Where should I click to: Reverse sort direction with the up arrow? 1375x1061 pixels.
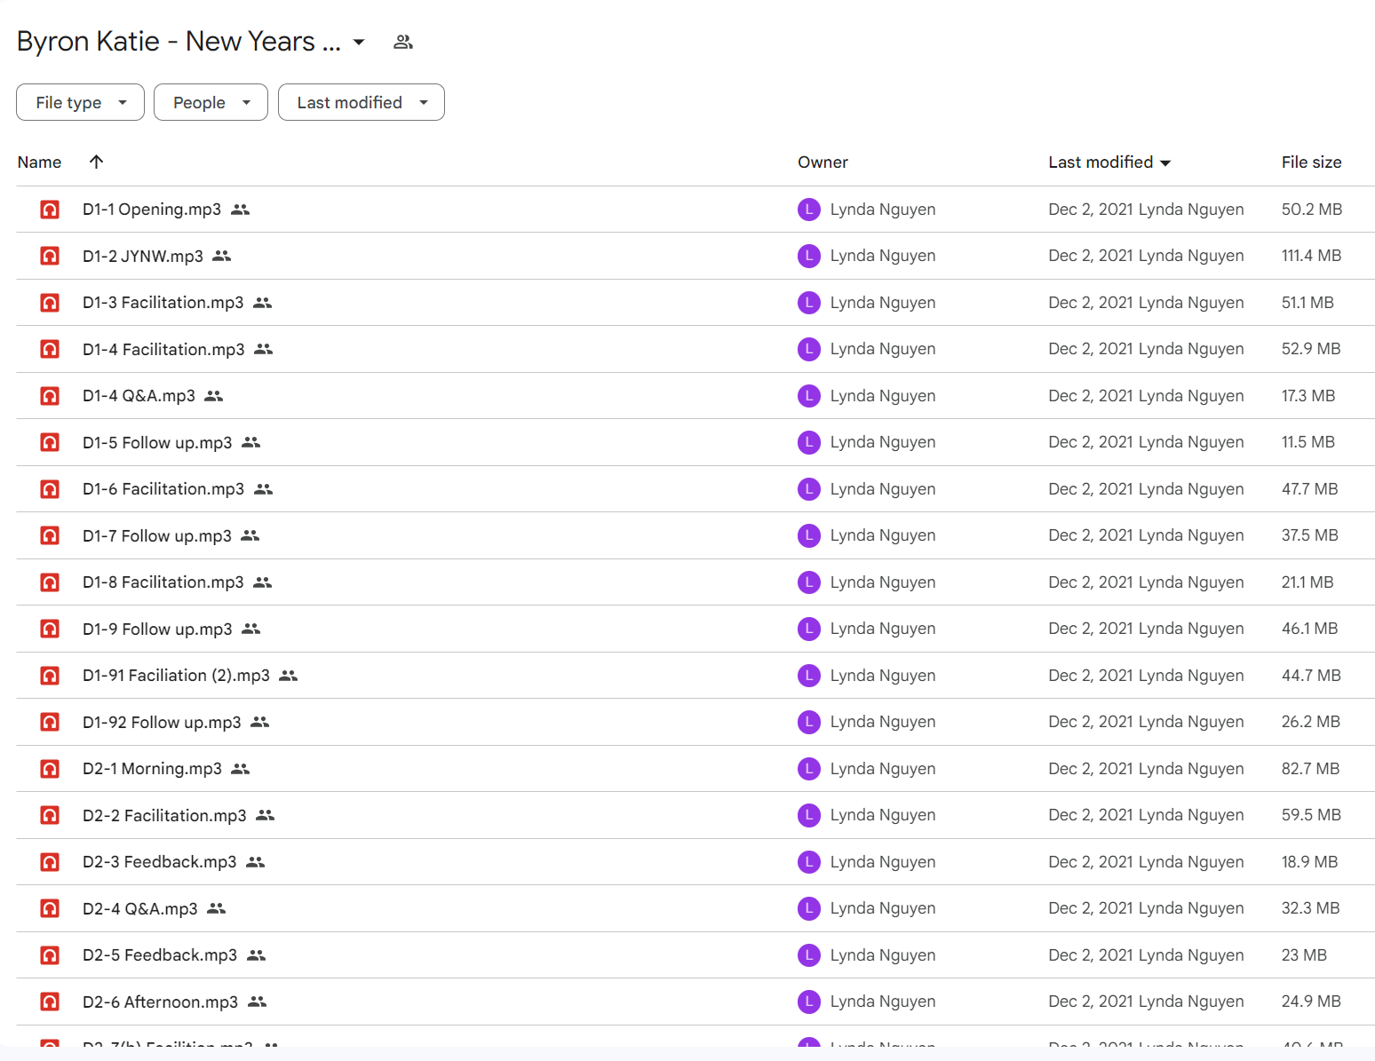tap(97, 162)
